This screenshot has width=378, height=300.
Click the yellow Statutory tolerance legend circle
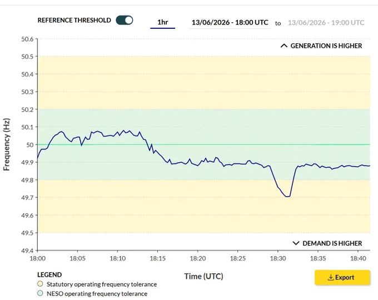40,284
